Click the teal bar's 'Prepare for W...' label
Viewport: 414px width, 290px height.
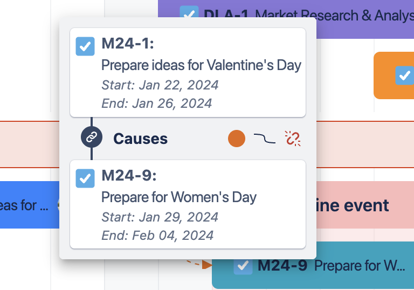(x=360, y=266)
